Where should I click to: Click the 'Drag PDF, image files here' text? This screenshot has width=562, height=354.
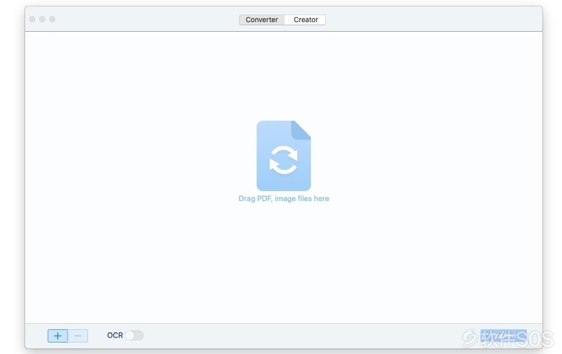click(x=283, y=199)
